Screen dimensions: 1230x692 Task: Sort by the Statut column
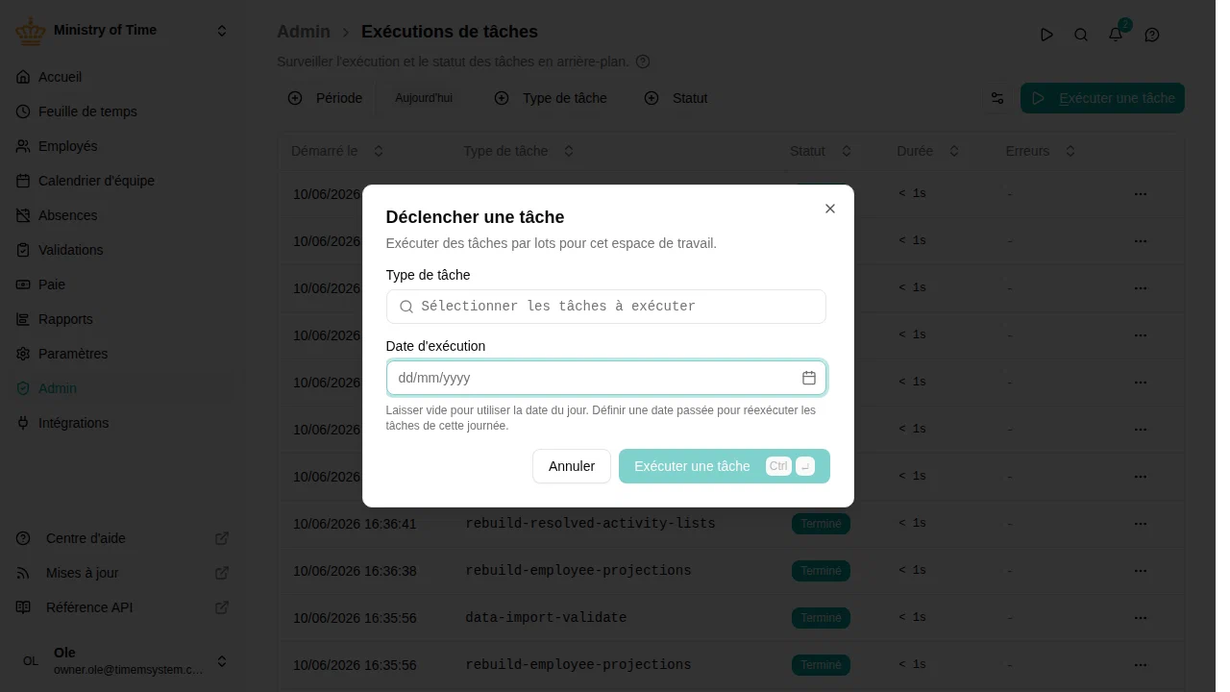point(821,151)
